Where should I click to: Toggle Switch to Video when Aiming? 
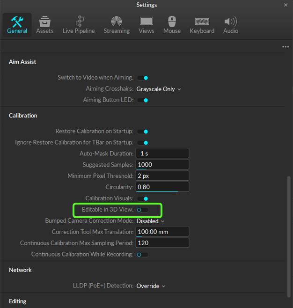pos(143,78)
